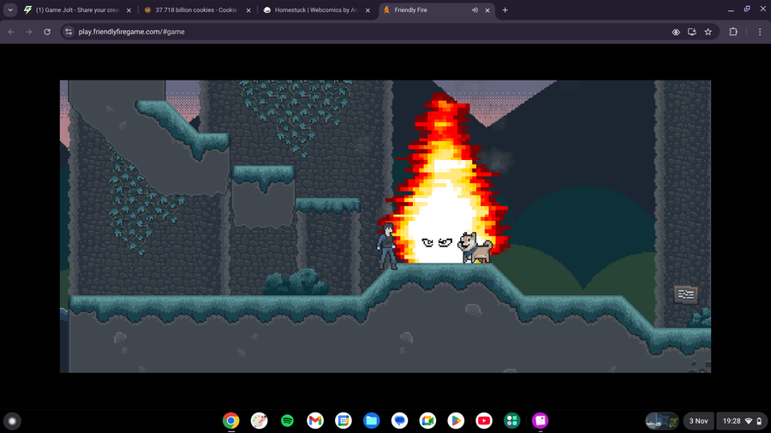This screenshot has height=433, width=771.
Task: Click the install app icon in address bar
Action: click(692, 32)
